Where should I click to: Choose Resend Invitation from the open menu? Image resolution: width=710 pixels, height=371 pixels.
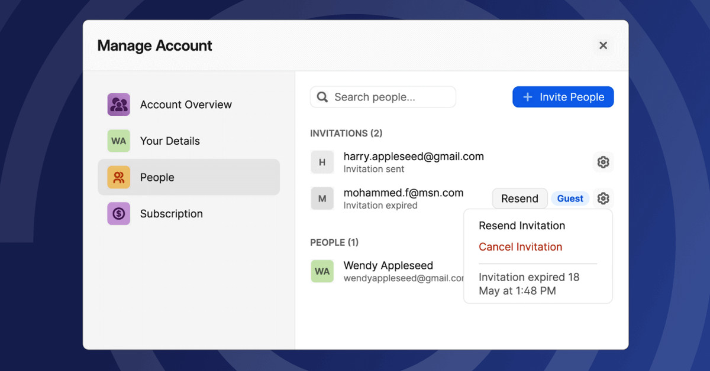coord(522,225)
